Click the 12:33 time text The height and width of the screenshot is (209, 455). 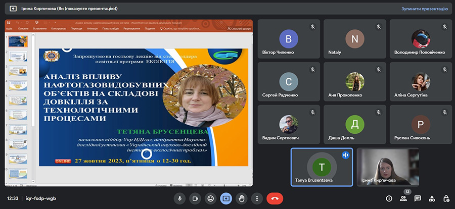(13, 198)
